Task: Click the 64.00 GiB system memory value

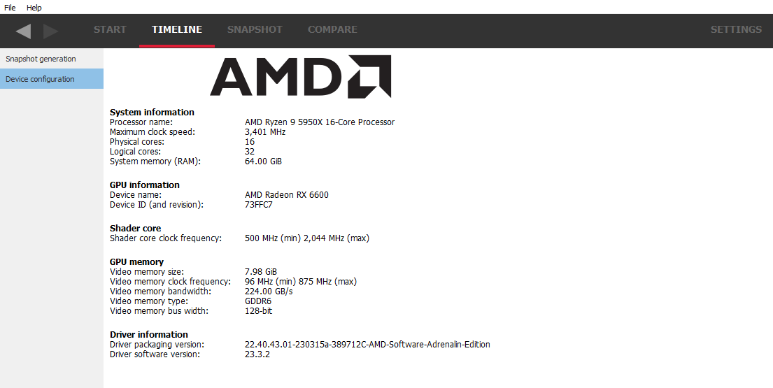Action: click(x=264, y=161)
